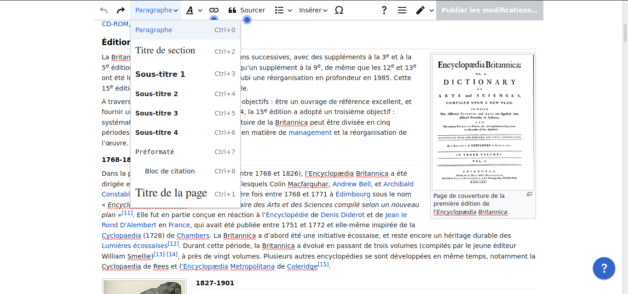
Task: Collapse the Paragraphe format dropdown
Action: (x=156, y=10)
